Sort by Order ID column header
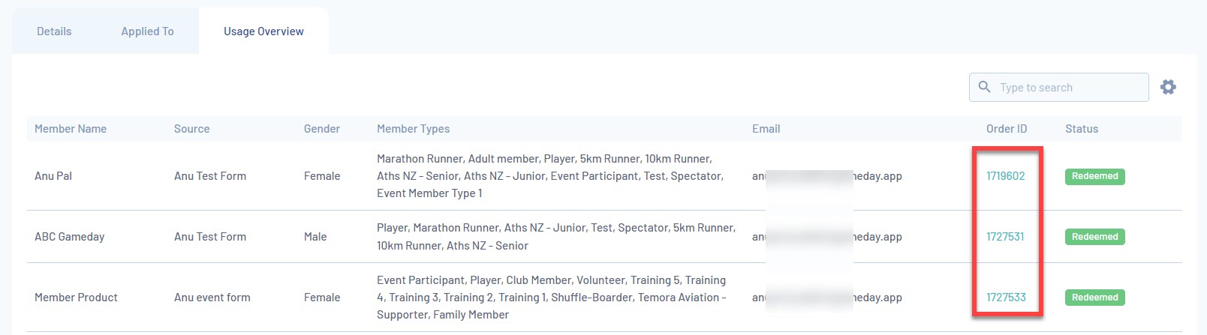This screenshot has height=335, width=1207. tap(1007, 129)
